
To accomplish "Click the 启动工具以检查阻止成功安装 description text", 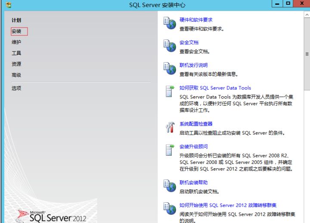I will pyautogui.click(x=232, y=133).
